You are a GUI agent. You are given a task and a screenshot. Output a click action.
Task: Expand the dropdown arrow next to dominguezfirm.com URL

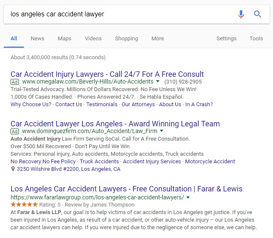[x=162, y=131]
